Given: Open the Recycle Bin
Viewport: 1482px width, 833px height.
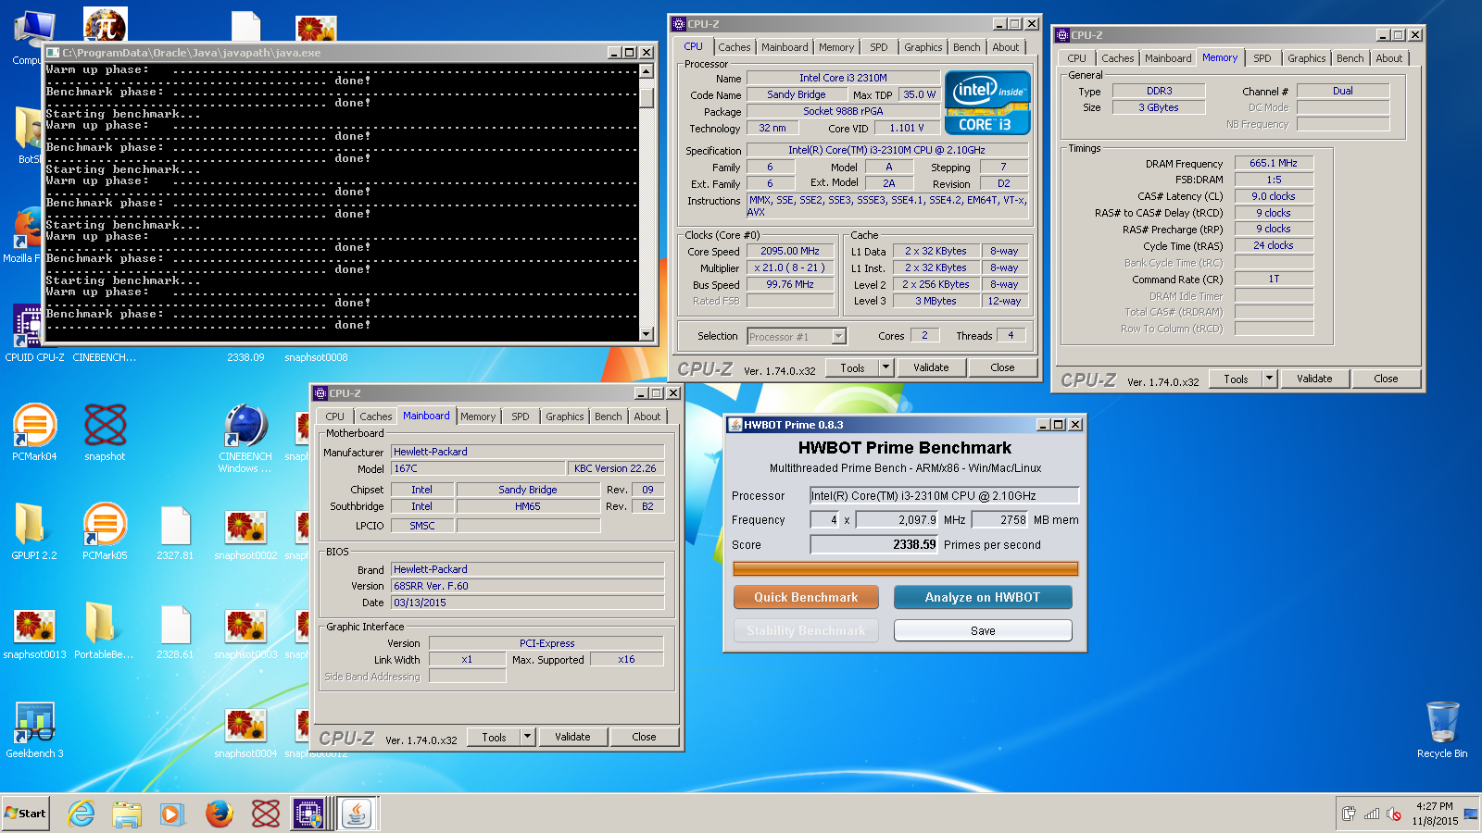Looking at the screenshot, I should tap(1442, 729).
